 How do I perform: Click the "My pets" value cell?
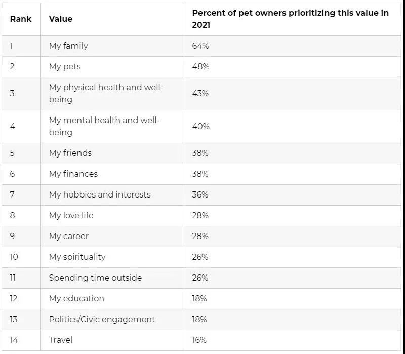65,66
